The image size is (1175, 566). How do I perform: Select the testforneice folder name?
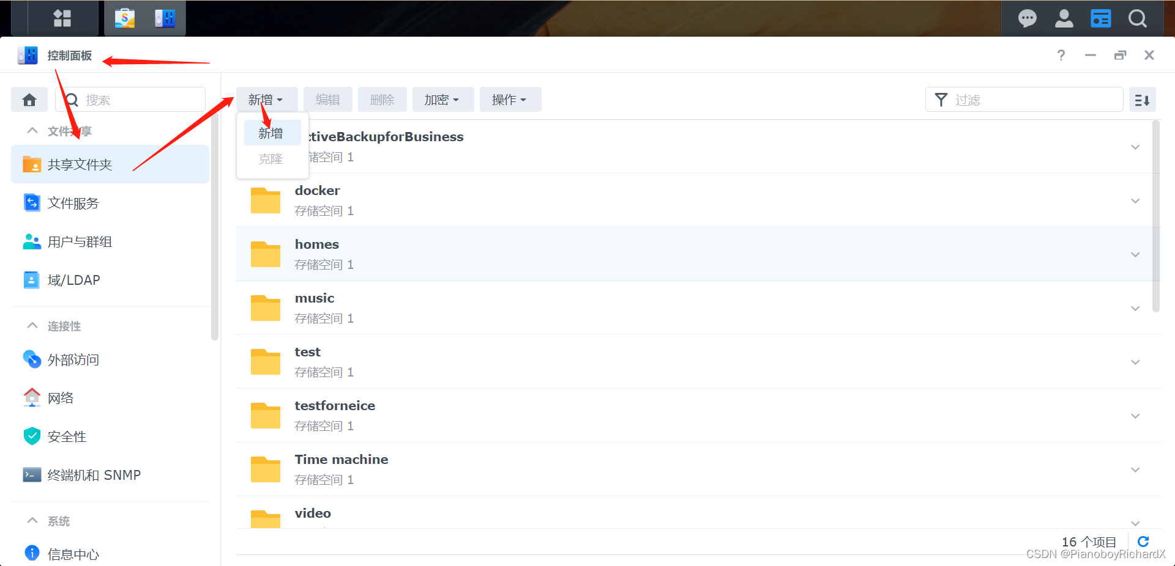coord(335,406)
